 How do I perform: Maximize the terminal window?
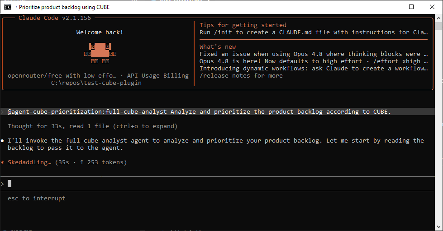[x=411, y=7]
